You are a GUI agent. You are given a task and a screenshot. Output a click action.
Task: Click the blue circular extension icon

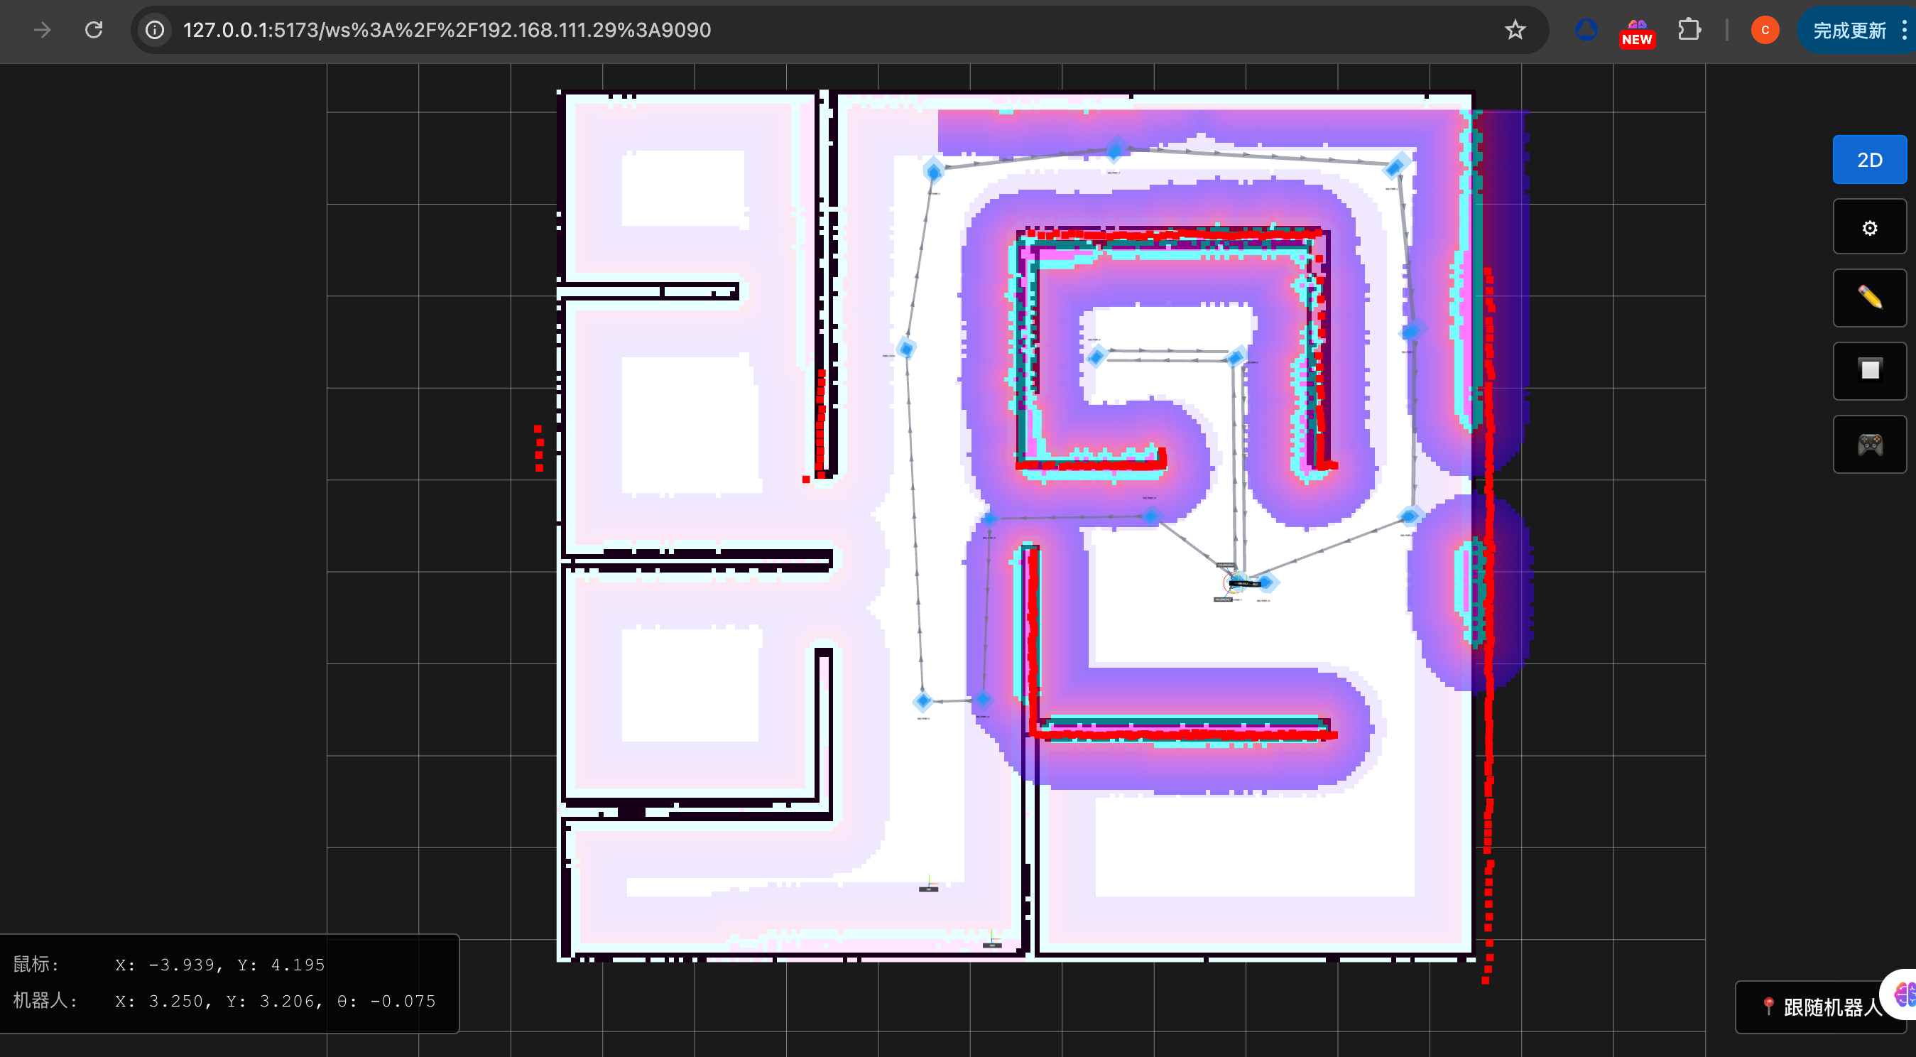point(1586,30)
